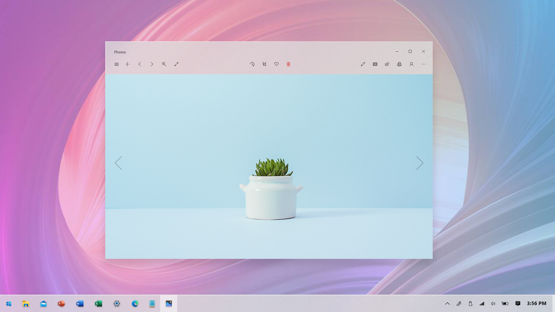555x312 pixels.
Task: Open the volume control in tray
Action: coord(493,304)
